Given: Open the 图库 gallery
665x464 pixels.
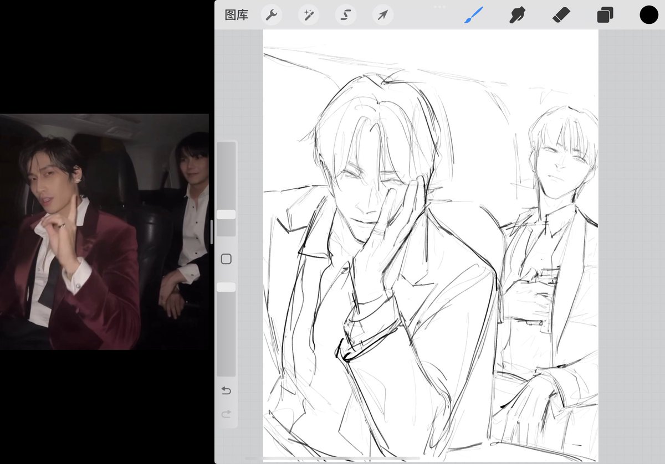Looking at the screenshot, I should coord(236,15).
